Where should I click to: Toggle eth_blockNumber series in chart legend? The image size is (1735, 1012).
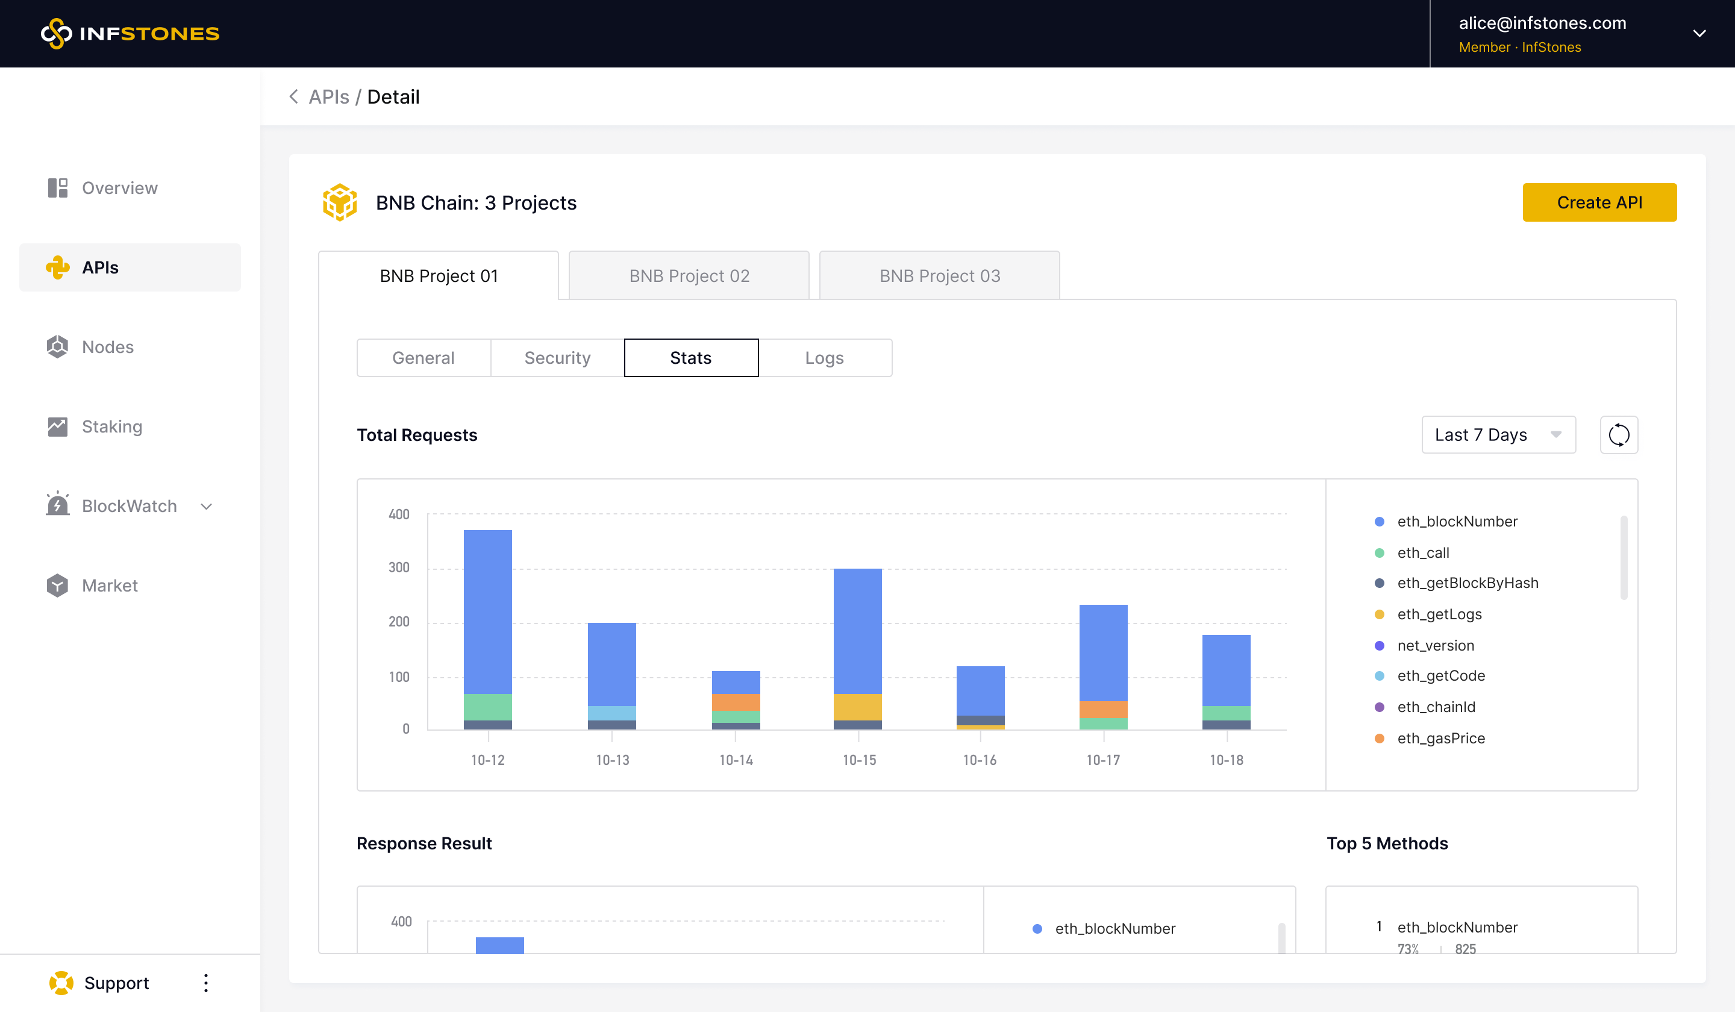(1457, 522)
